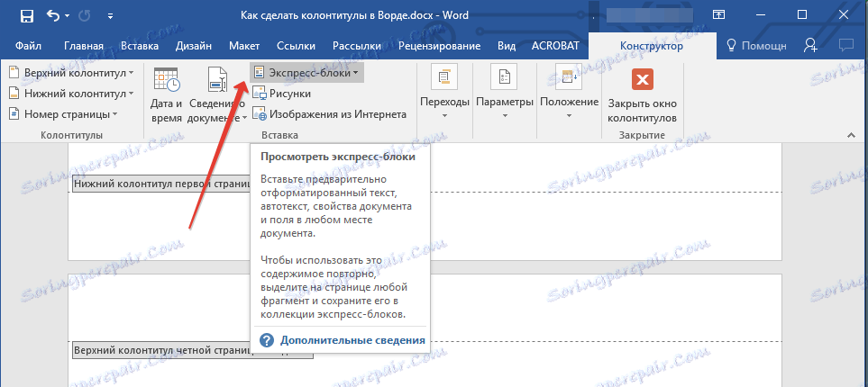Insert Рисунки from file
This screenshot has height=387, width=868.
click(x=282, y=94)
